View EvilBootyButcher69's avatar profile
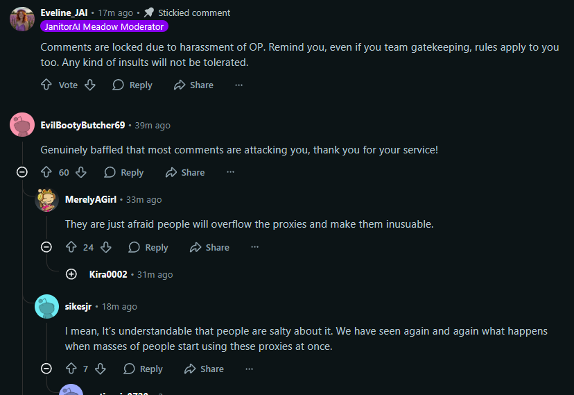574x395 pixels. [22, 125]
